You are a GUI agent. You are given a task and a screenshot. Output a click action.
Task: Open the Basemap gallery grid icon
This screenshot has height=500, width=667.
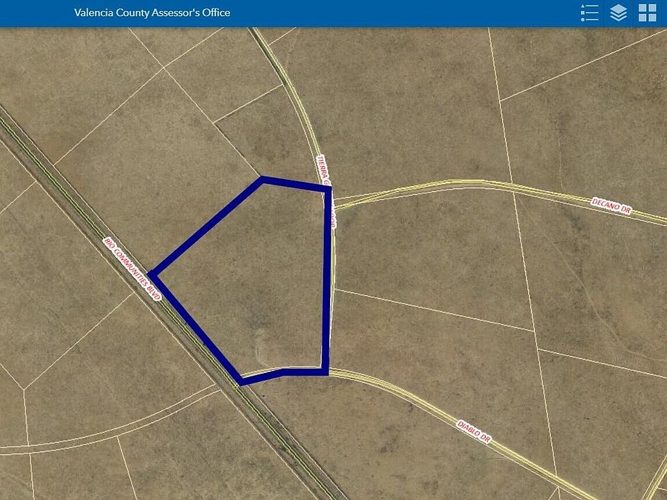pyautogui.click(x=648, y=12)
